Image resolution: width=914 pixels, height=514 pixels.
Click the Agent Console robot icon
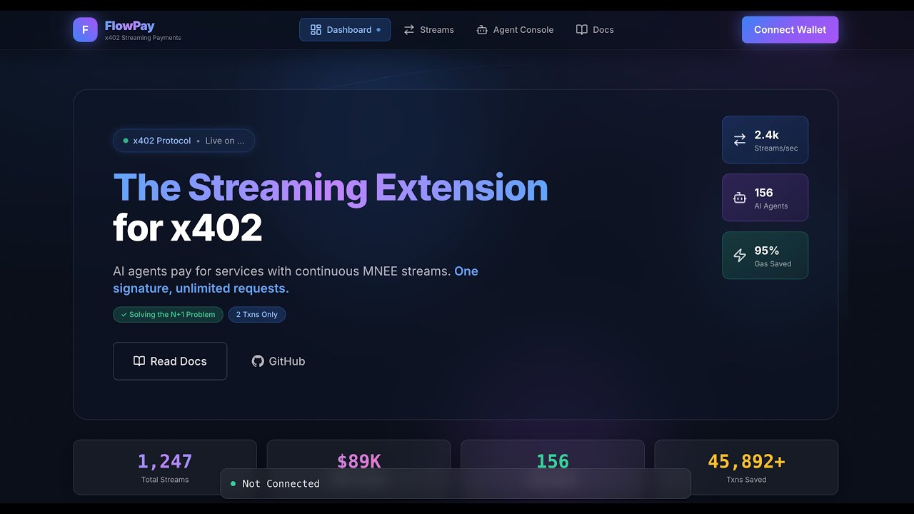482,30
